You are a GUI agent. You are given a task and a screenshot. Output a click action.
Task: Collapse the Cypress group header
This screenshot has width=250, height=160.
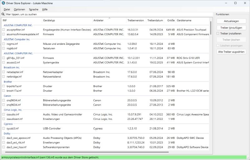click(x=8, y=124)
